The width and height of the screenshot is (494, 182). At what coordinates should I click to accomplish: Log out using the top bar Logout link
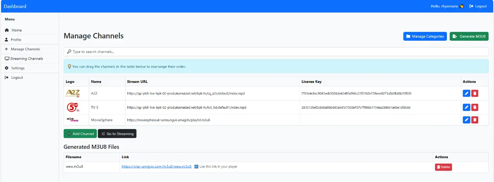(x=478, y=6)
